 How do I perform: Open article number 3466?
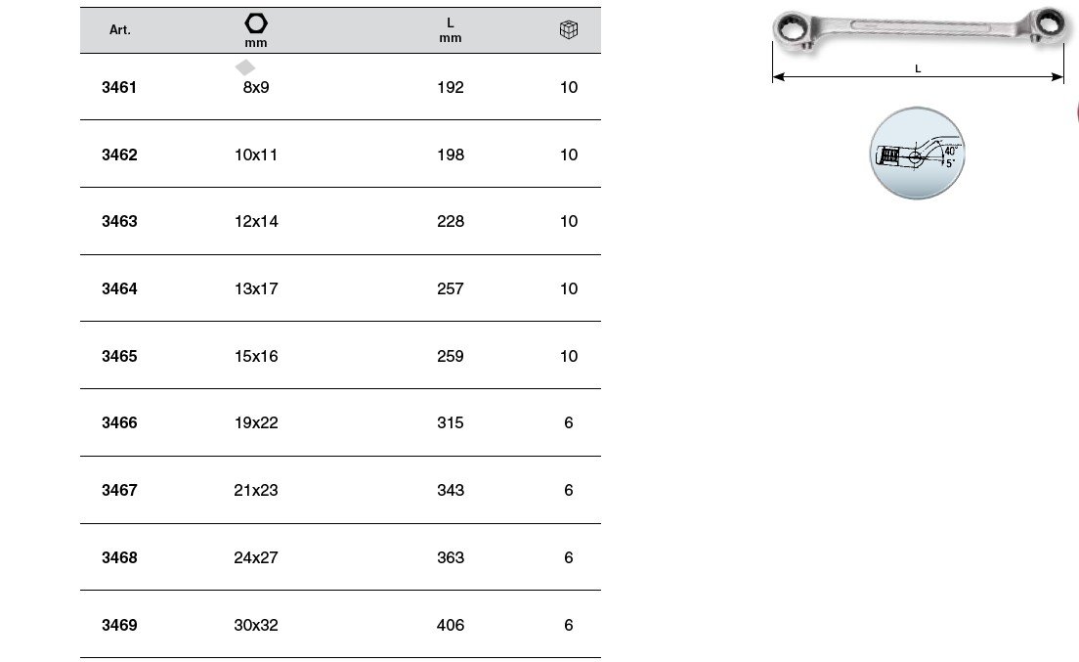119,423
